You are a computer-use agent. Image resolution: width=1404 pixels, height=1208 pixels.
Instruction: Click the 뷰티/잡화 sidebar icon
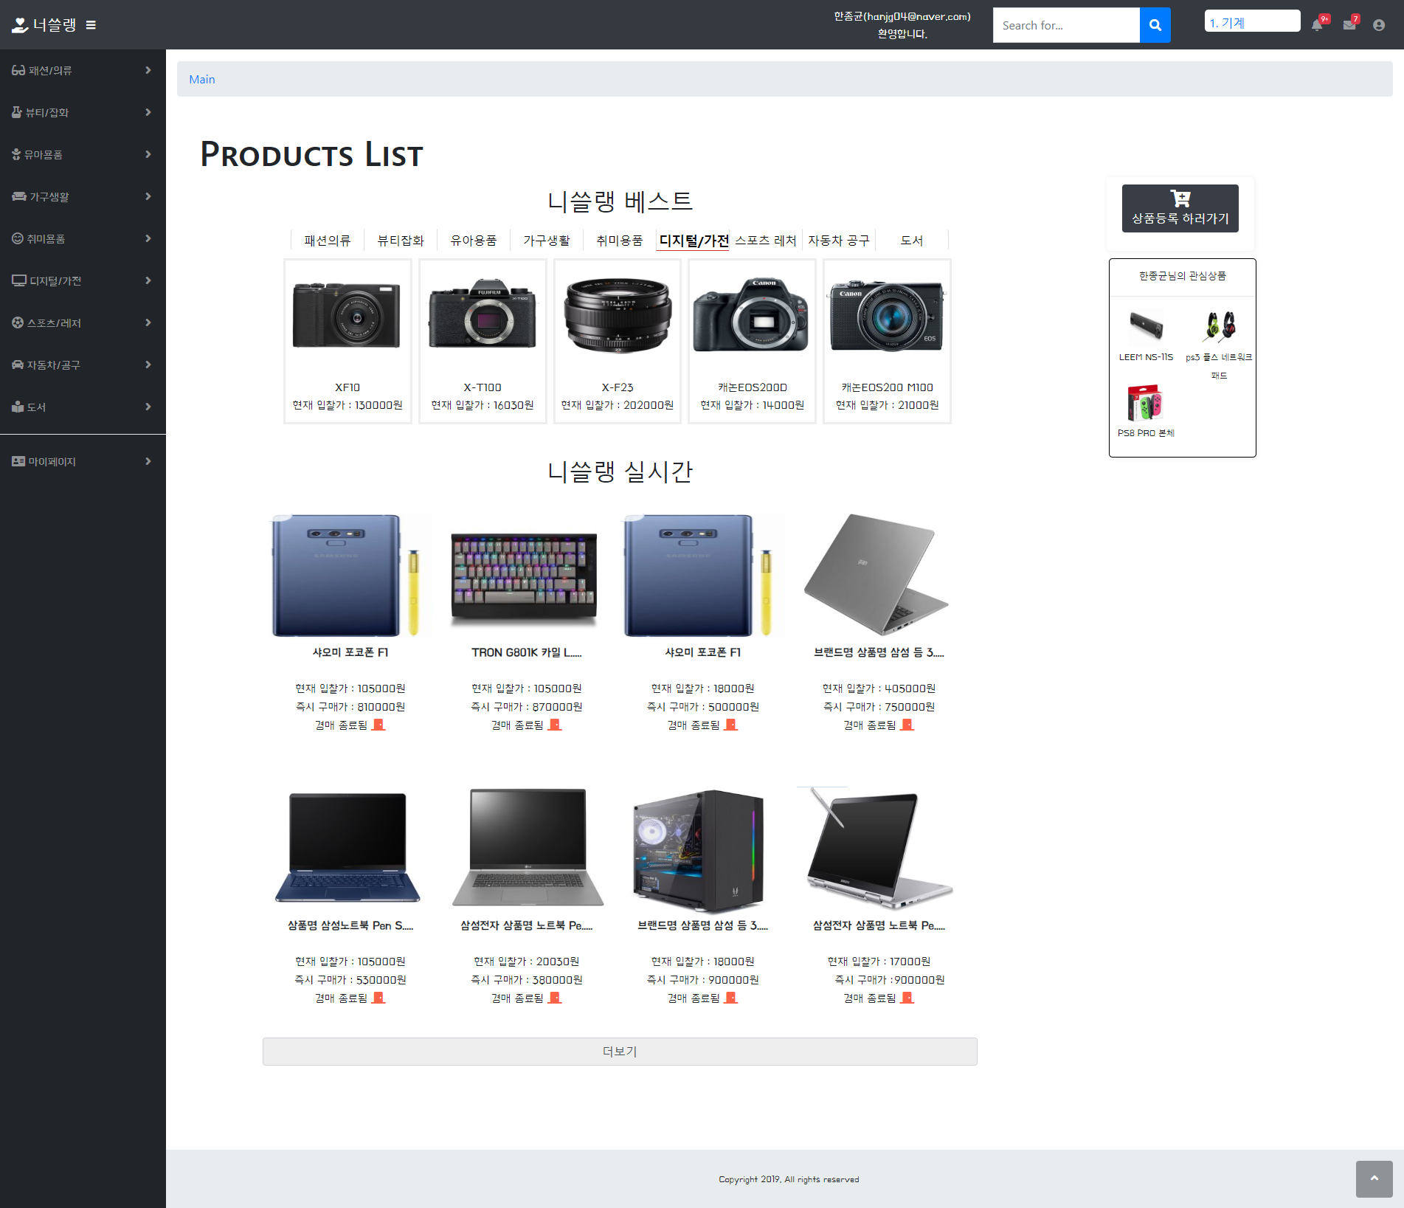coord(17,112)
